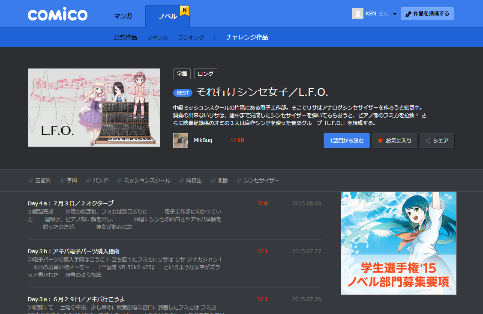Click the BEST badge
483x314 pixels.
pyautogui.click(x=183, y=92)
